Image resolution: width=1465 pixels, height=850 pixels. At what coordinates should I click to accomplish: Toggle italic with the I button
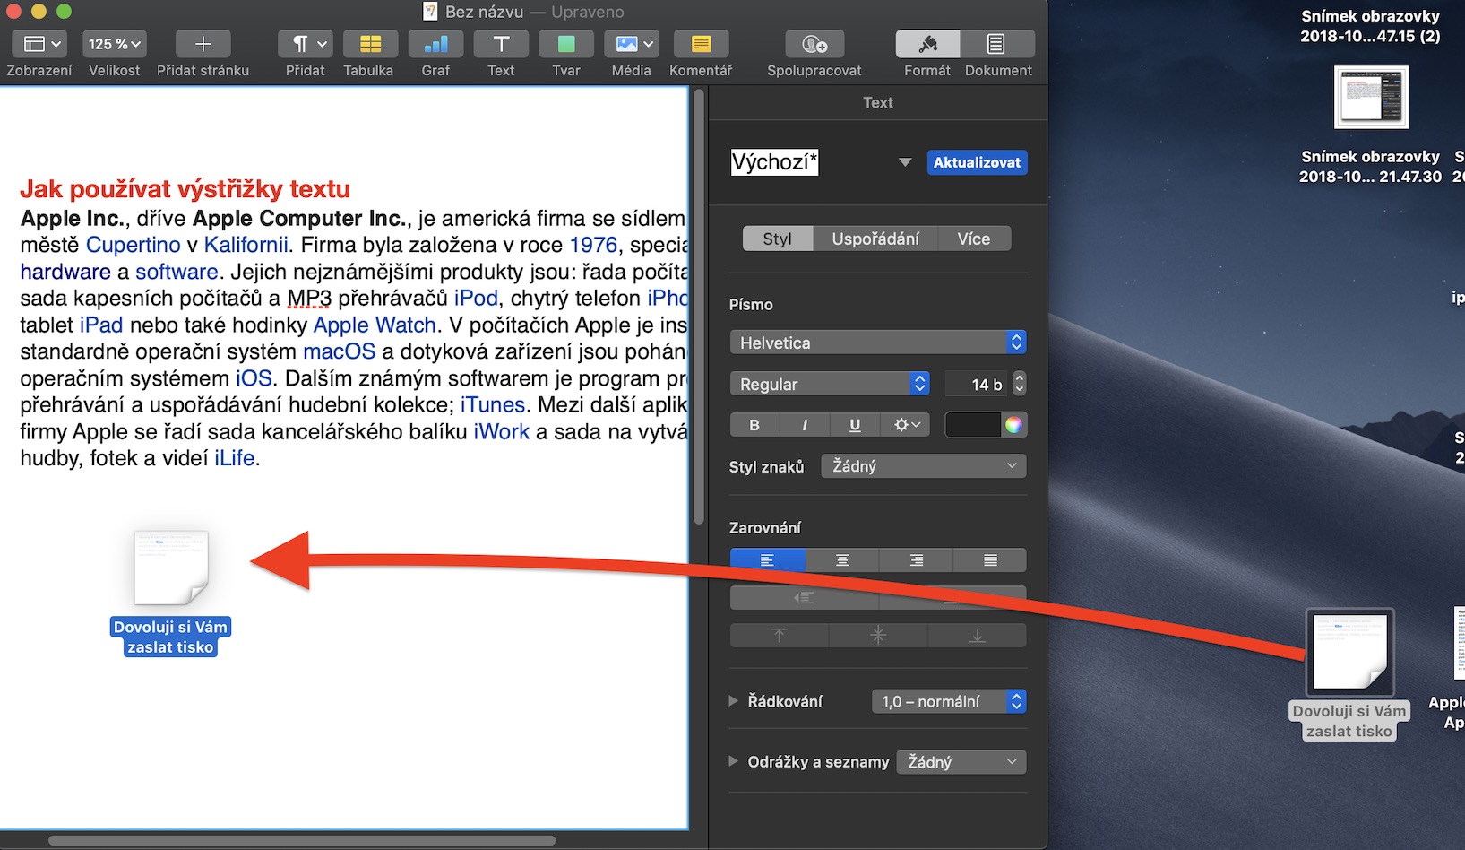click(x=805, y=425)
